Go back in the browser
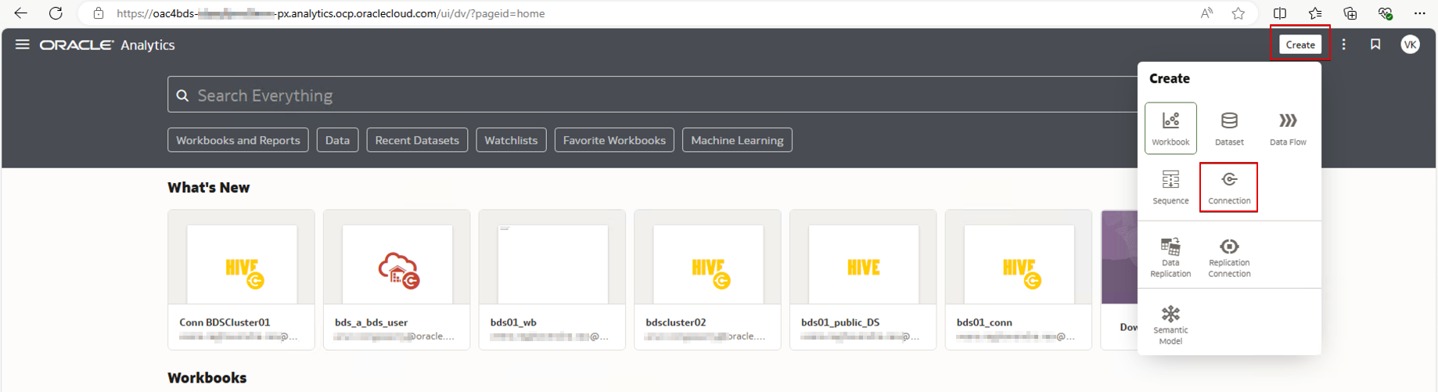 point(21,13)
